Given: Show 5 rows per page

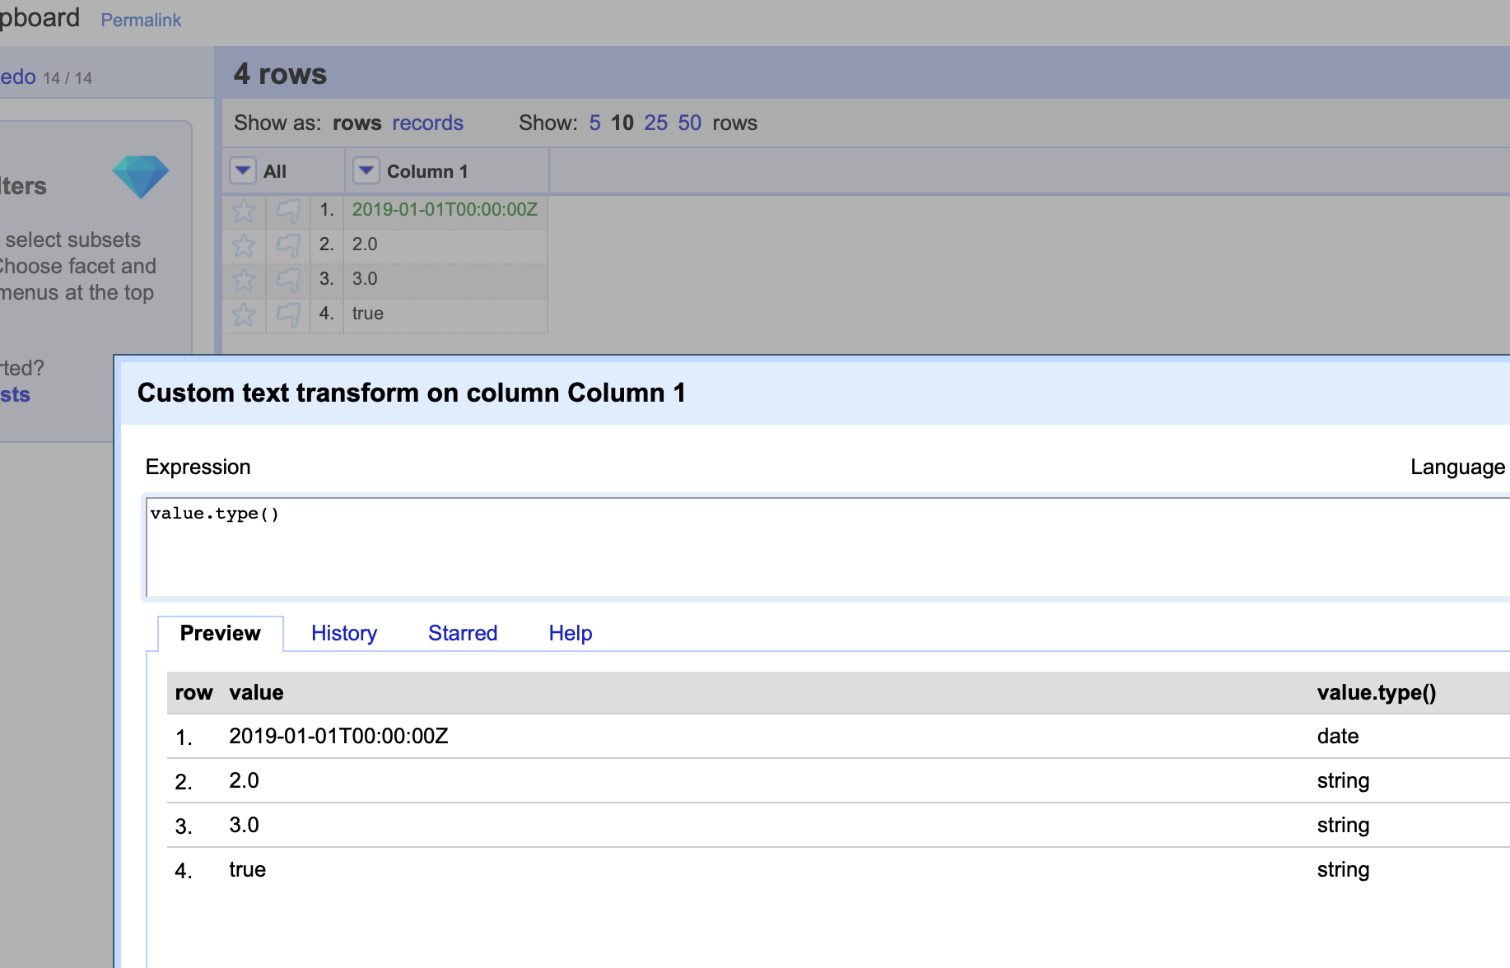Looking at the screenshot, I should (x=594, y=123).
